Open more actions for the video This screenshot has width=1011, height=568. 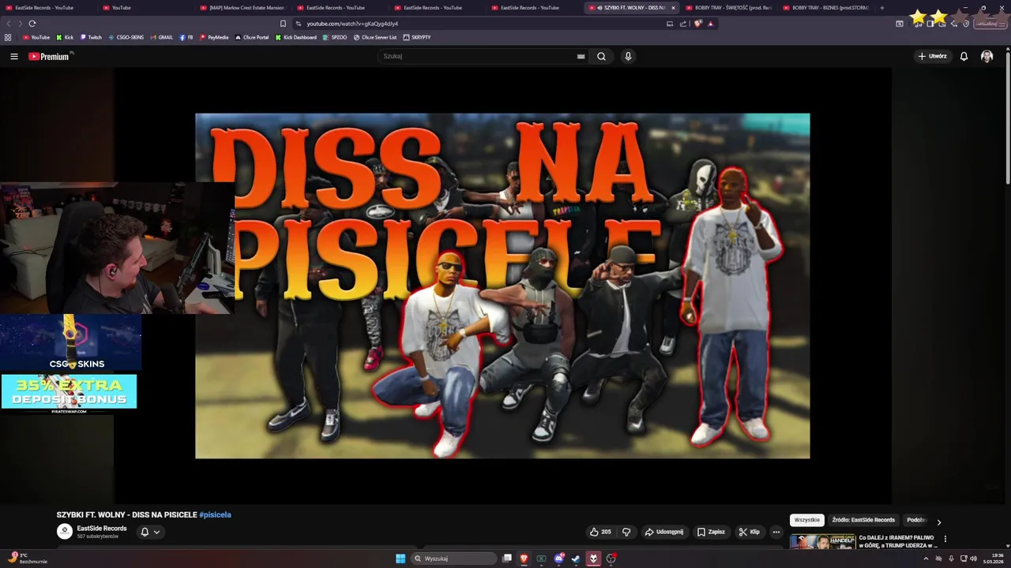tap(776, 532)
